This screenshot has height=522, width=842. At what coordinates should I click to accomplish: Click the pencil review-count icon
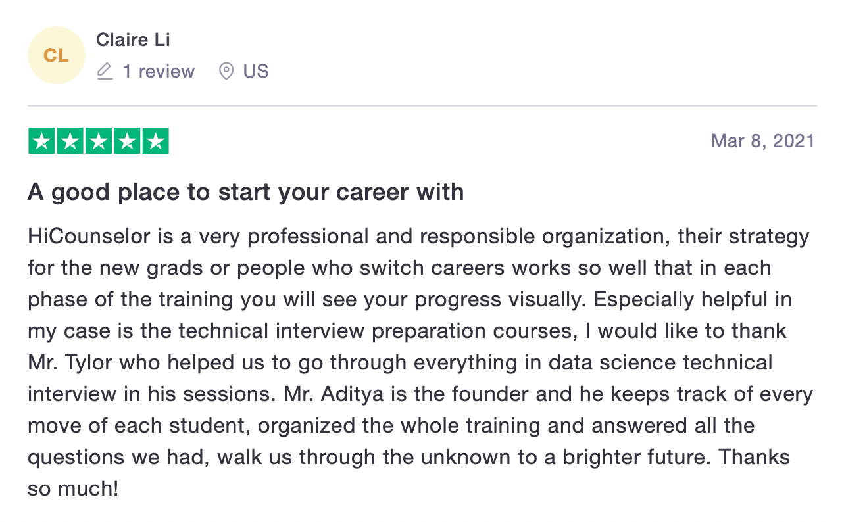[105, 71]
